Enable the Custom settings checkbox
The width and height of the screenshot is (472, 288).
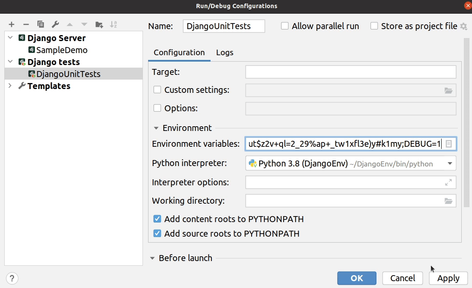157,90
